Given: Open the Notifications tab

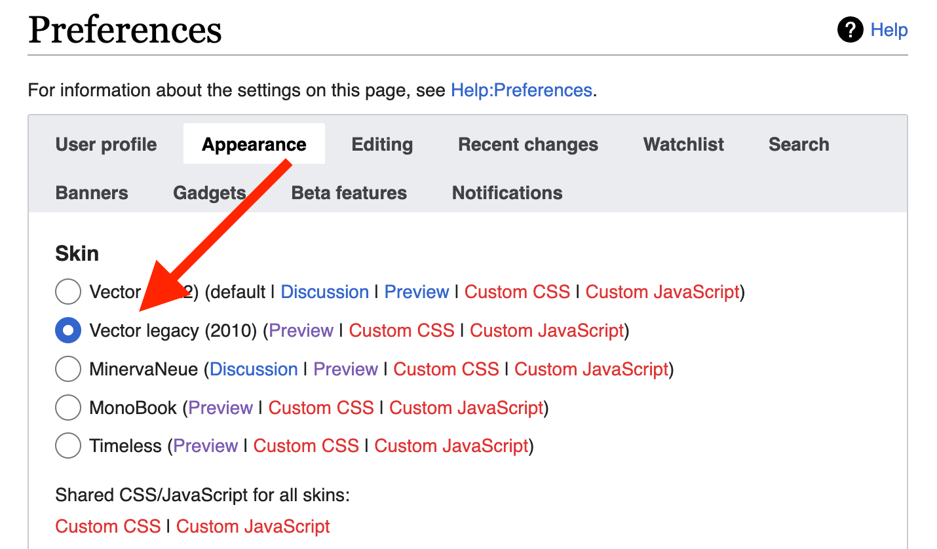Looking at the screenshot, I should pos(507,193).
